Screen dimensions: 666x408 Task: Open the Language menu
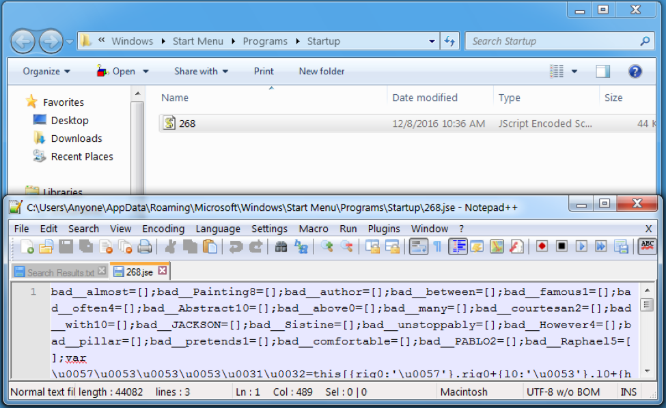tap(218, 229)
